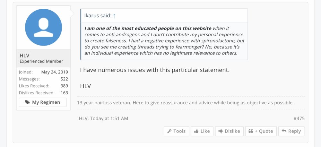Click the reply arrow icon
Viewport: 321px width, 147px height.
[284, 131]
